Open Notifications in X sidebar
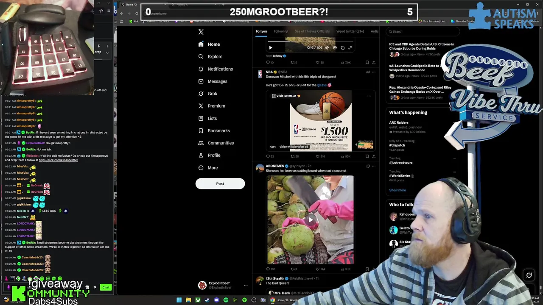 [x=216, y=69]
